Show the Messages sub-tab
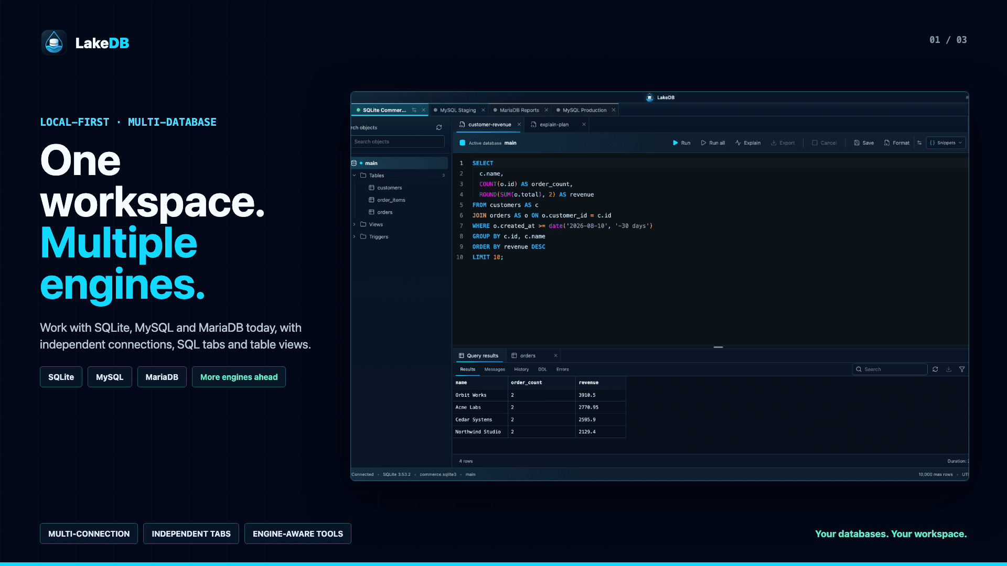 click(x=495, y=369)
